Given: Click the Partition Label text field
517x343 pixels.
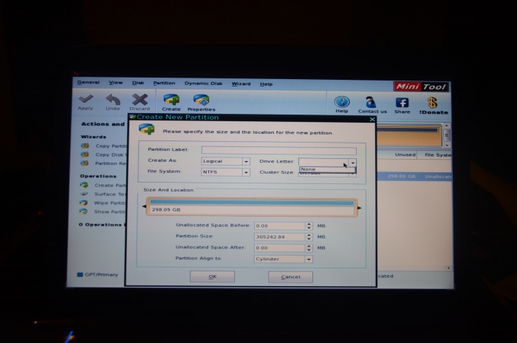Looking at the screenshot, I should 279,150.
